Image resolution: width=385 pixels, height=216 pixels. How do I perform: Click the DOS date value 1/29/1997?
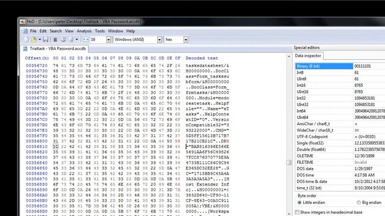[x=363, y=169]
